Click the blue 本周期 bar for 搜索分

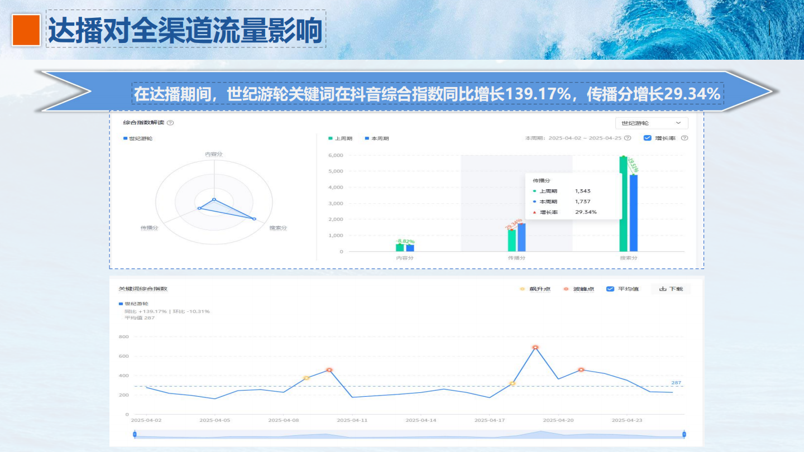point(634,213)
